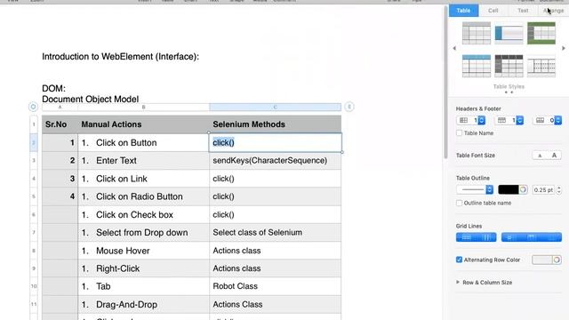
Task: Select the Table tab in inspector
Action: coord(463,11)
